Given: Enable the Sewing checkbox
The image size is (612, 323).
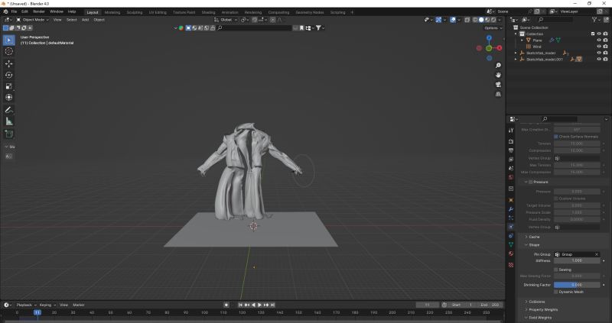Looking at the screenshot, I should (556, 270).
